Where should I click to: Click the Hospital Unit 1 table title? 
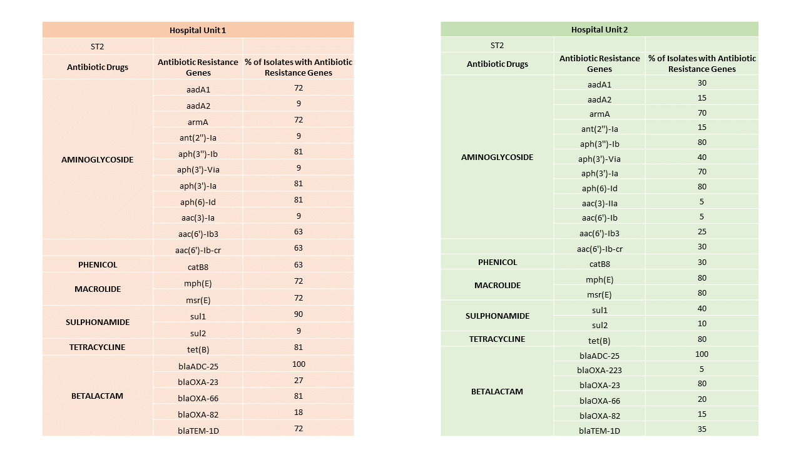pyautogui.click(x=198, y=30)
